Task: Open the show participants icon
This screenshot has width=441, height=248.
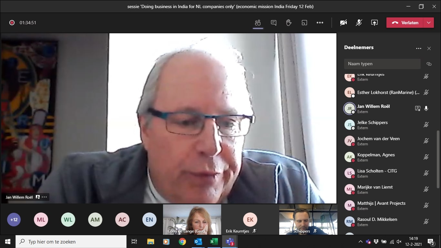Action: [x=258, y=23]
